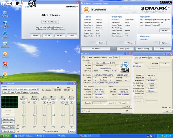Click plus above 3D low power Core slider
Screen dimensions: 173x138
pyautogui.click(x=44, y=102)
